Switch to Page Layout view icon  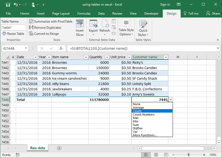click(156, 155)
